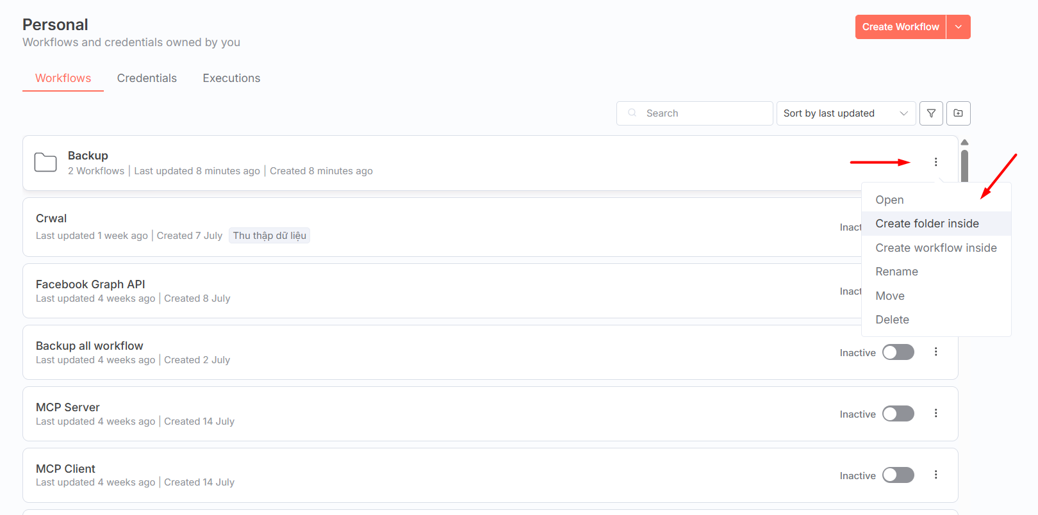Image resolution: width=1038 pixels, height=515 pixels.
Task: Click 'Created 7 July' text on Crwal
Action: [190, 236]
